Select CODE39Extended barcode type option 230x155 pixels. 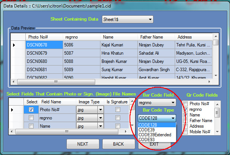(155, 135)
